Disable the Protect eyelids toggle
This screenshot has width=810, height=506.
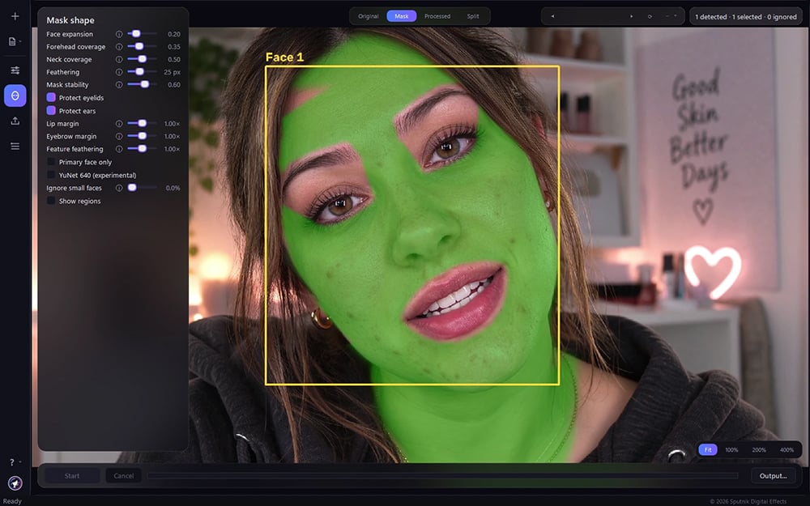(51, 98)
